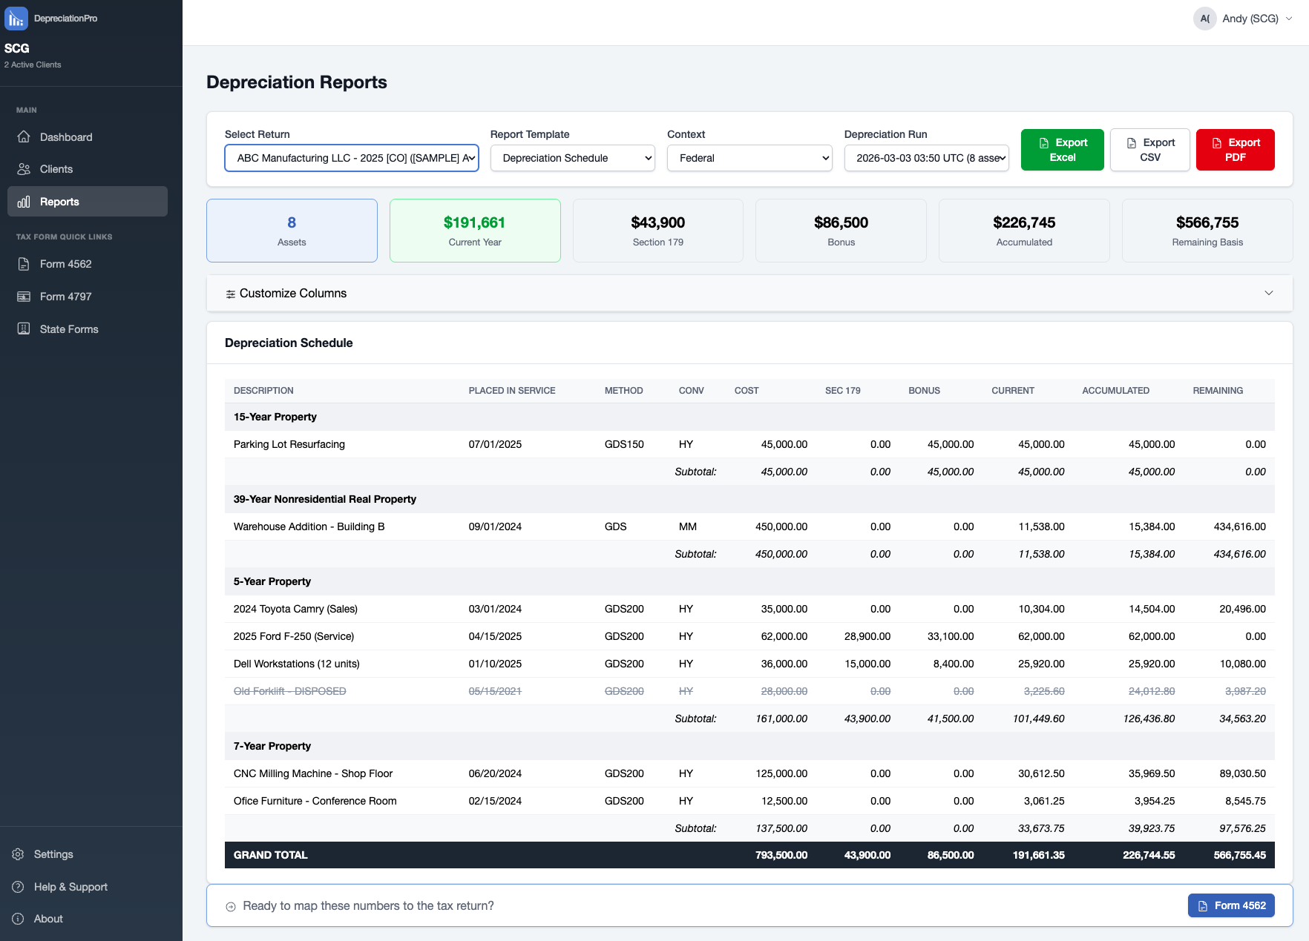This screenshot has width=1309, height=941.
Task: Click the 7-Year Property group header
Action: point(749,746)
